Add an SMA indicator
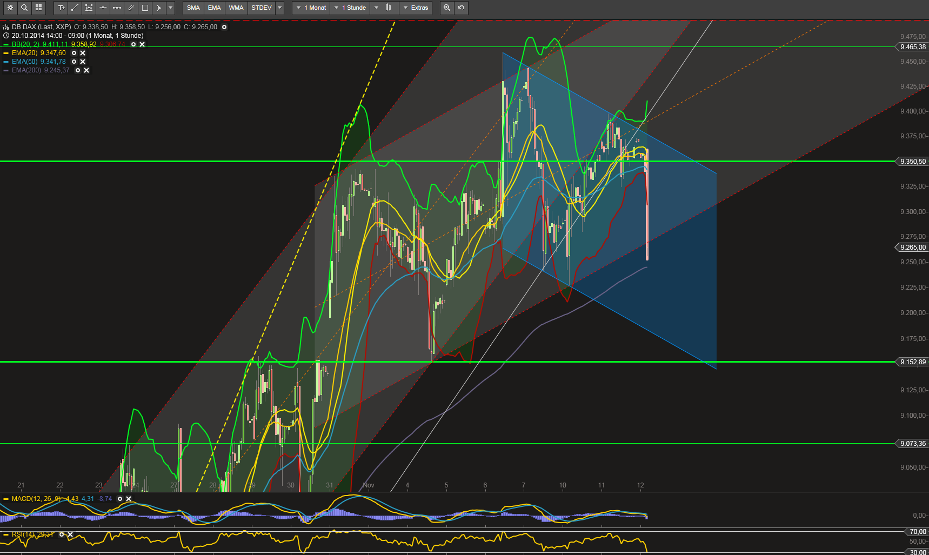 click(x=193, y=8)
